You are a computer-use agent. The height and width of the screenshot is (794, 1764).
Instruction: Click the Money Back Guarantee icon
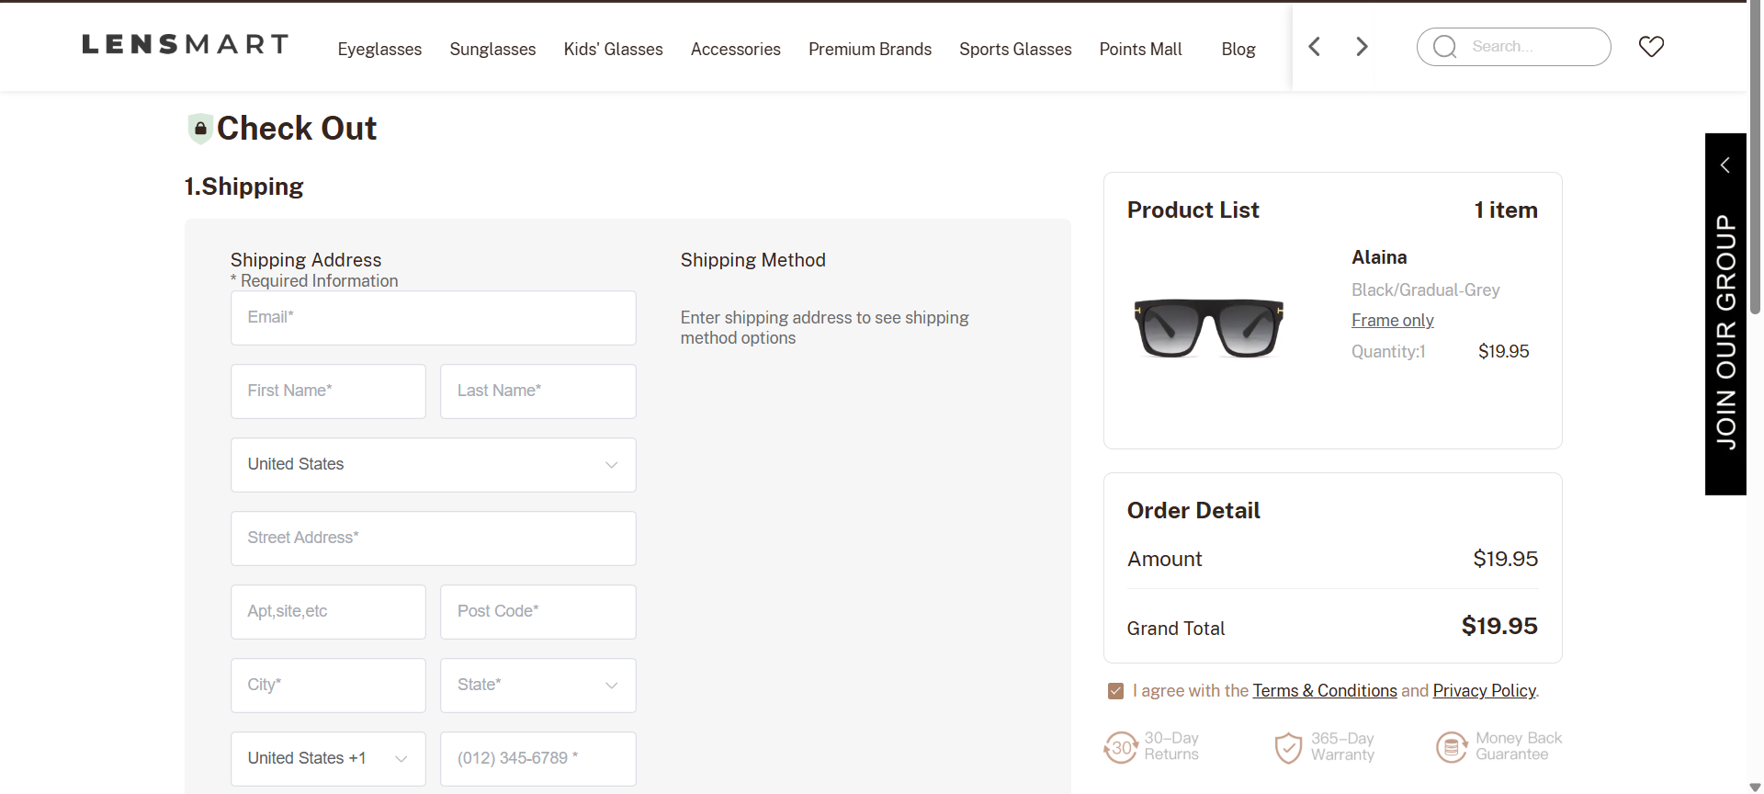click(x=1452, y=747)
